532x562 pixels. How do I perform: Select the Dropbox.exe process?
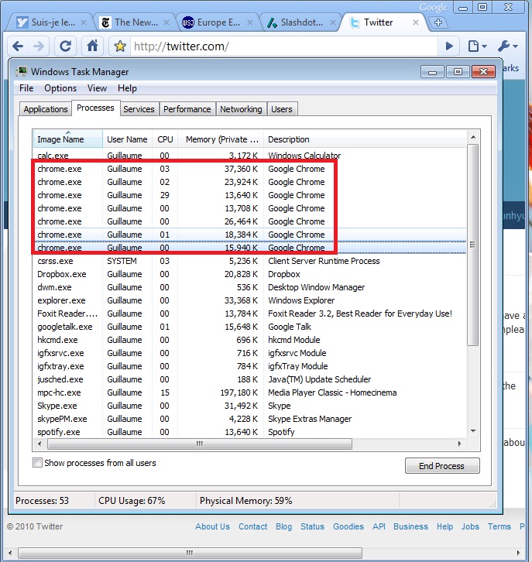click(x=249, y=274)
